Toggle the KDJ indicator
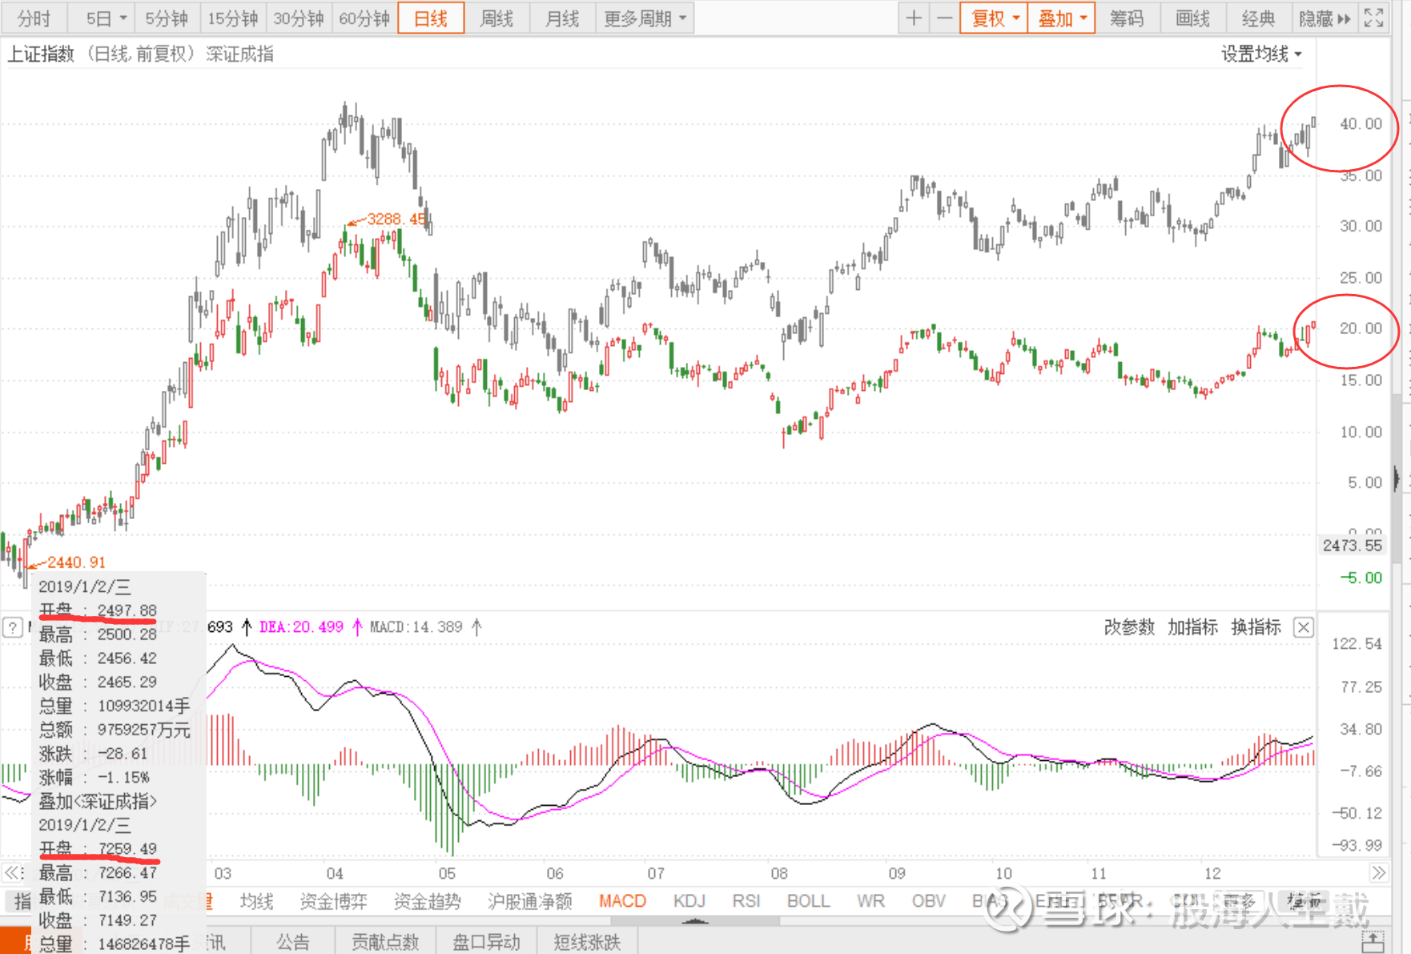The image size is (1411, 954). point(689,901)
